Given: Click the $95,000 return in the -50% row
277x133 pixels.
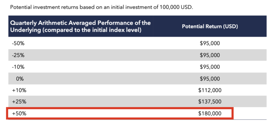Looking at the screenshot, I should 210,44.
